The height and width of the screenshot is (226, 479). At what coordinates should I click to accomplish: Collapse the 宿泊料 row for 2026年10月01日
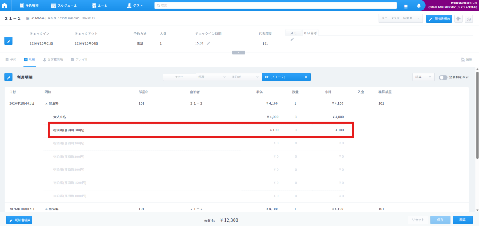[x=46, y=103]
